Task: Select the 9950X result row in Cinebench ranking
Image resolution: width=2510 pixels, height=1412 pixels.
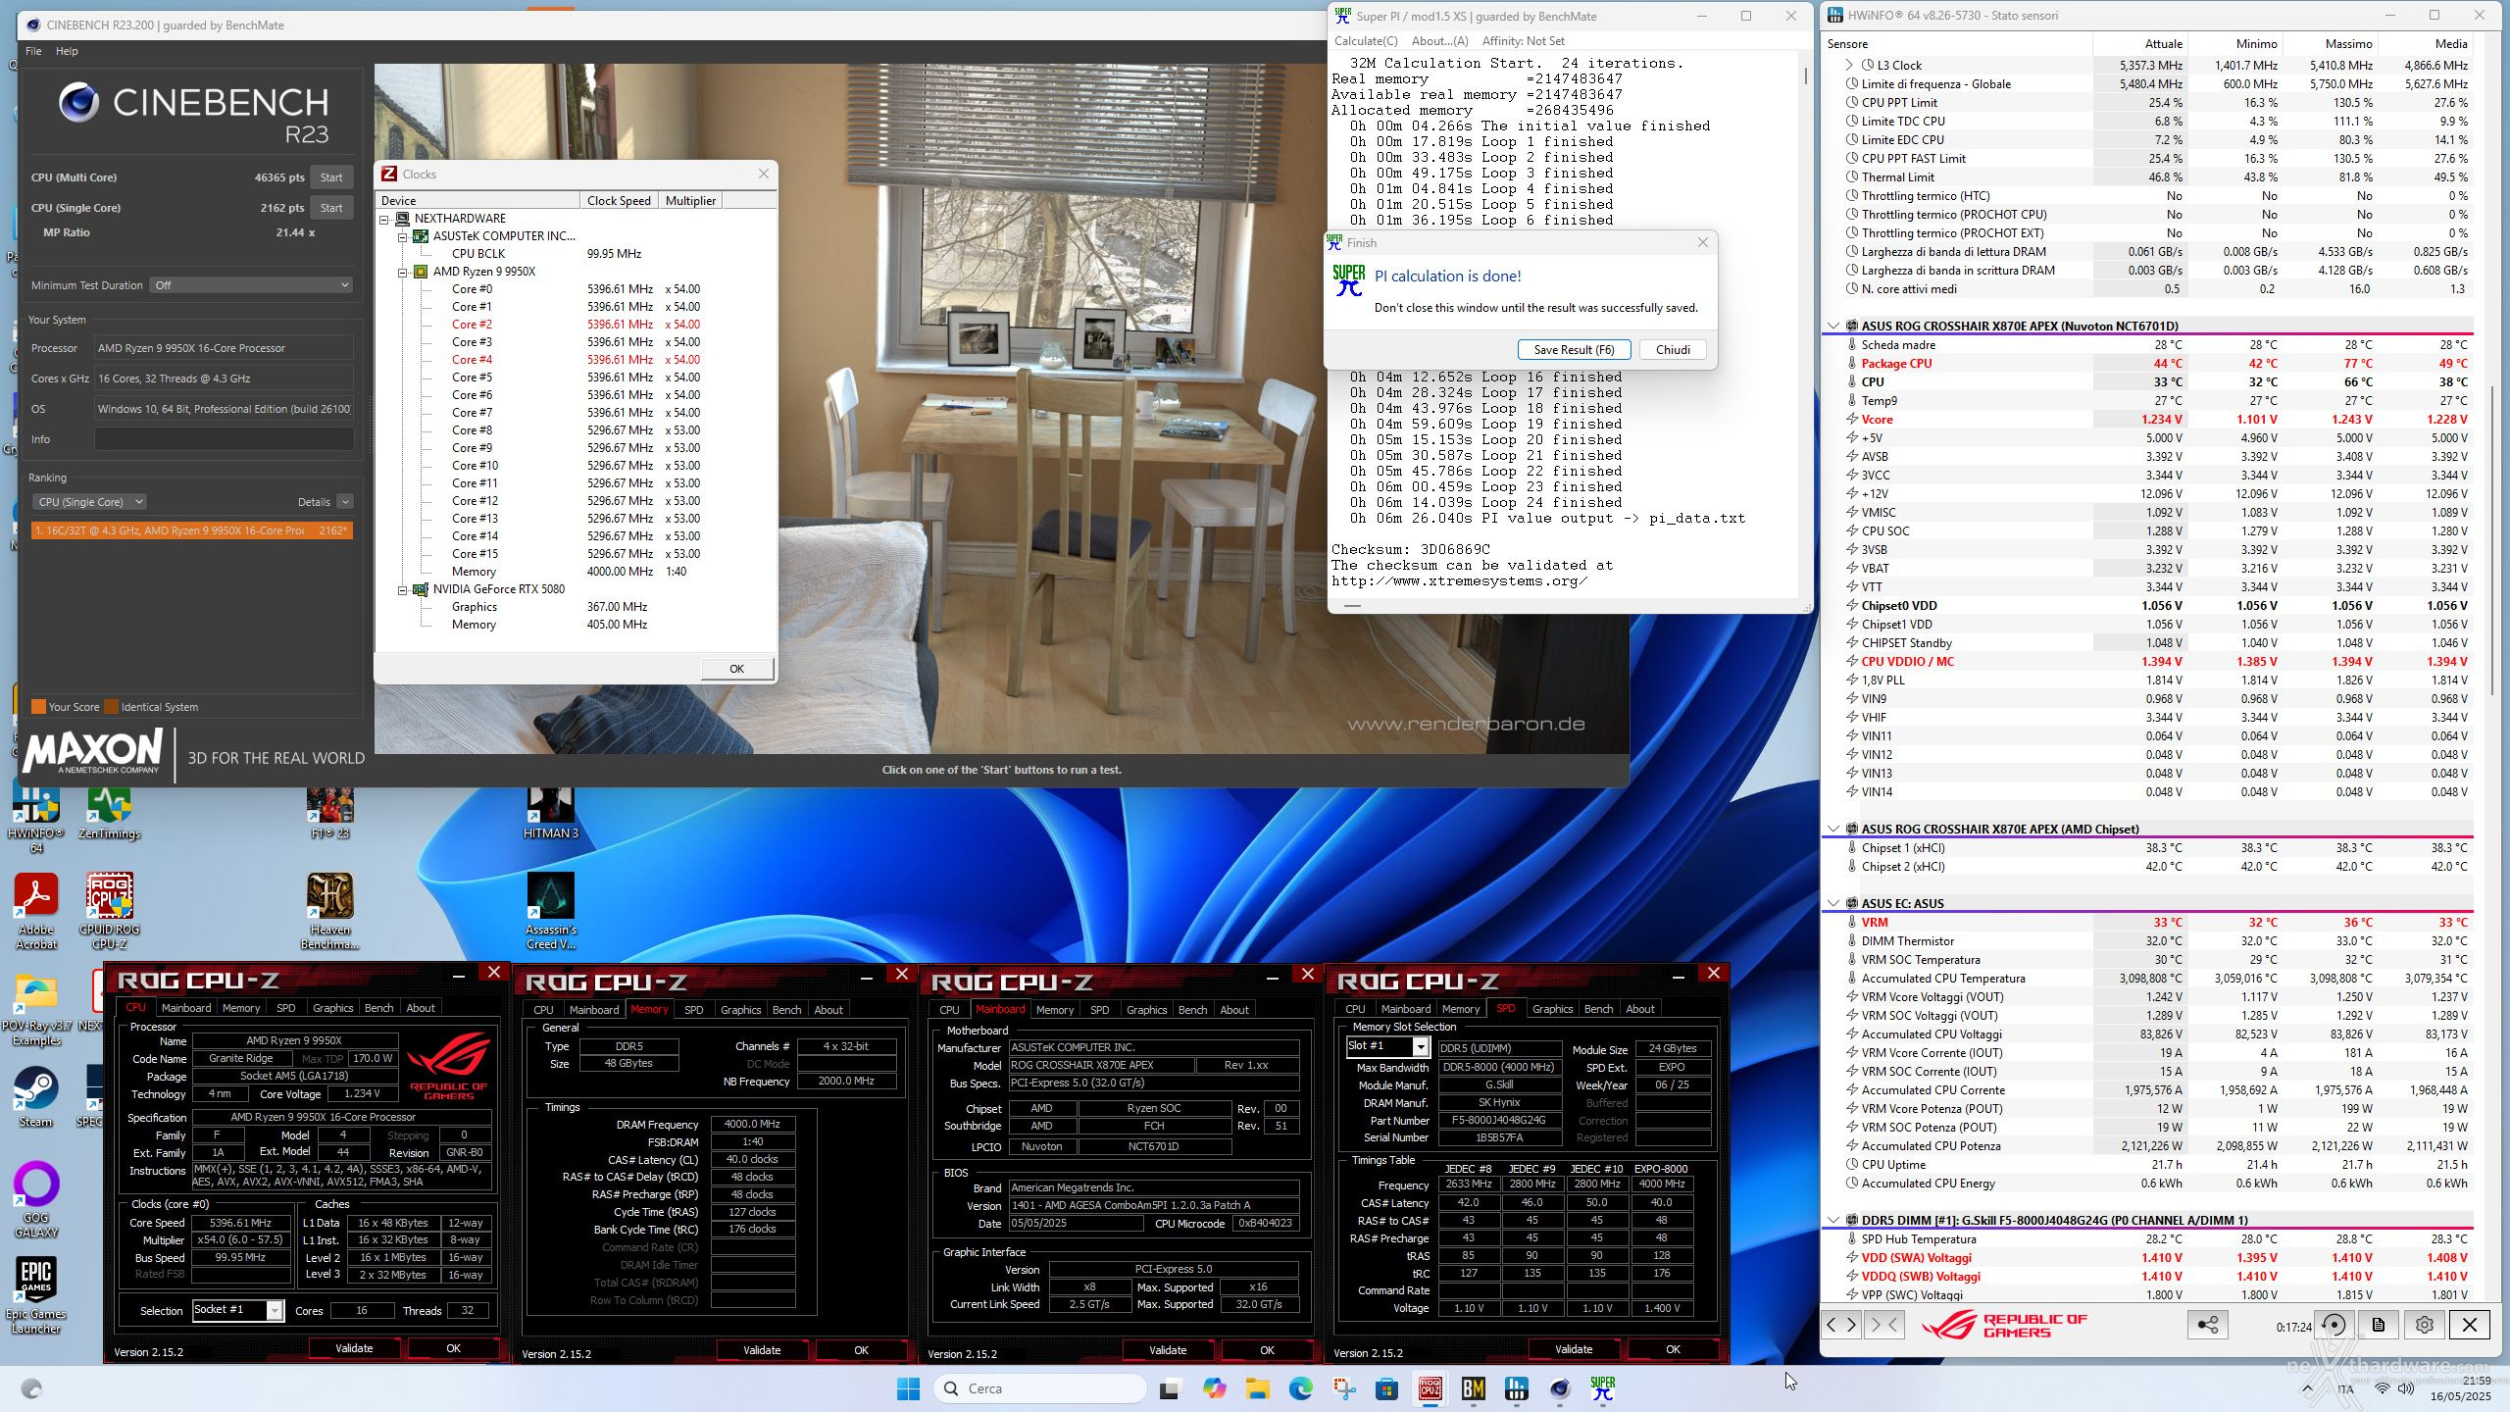Action: pos(191,530)
